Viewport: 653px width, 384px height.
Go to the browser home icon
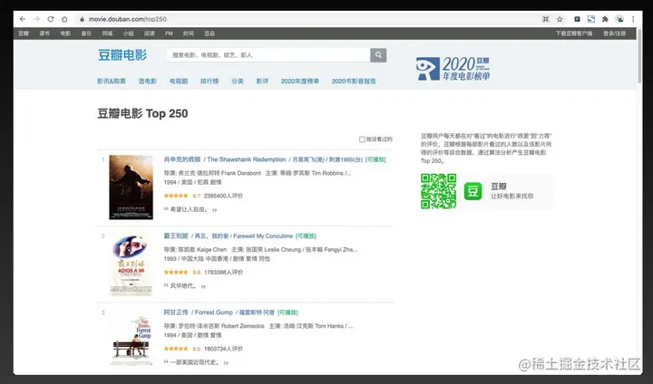64,19
